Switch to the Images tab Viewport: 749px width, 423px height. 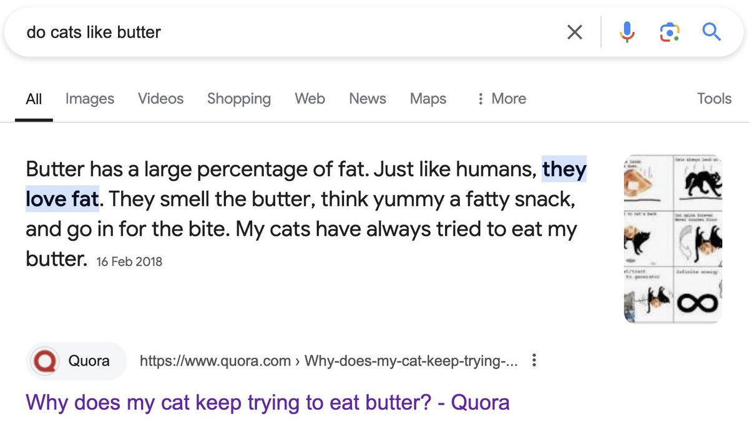coord(90,99)
